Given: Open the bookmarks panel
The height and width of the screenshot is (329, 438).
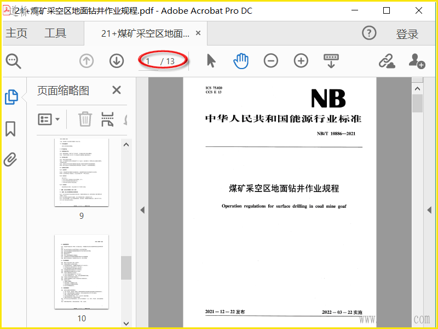Looking at the screenshot, I should pos(10,129).
